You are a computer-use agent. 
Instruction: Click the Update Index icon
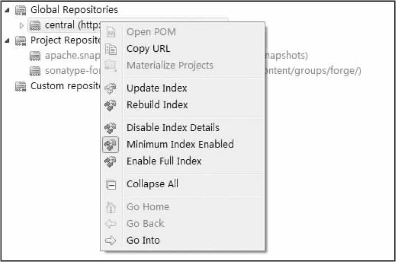tap(110, 89)
